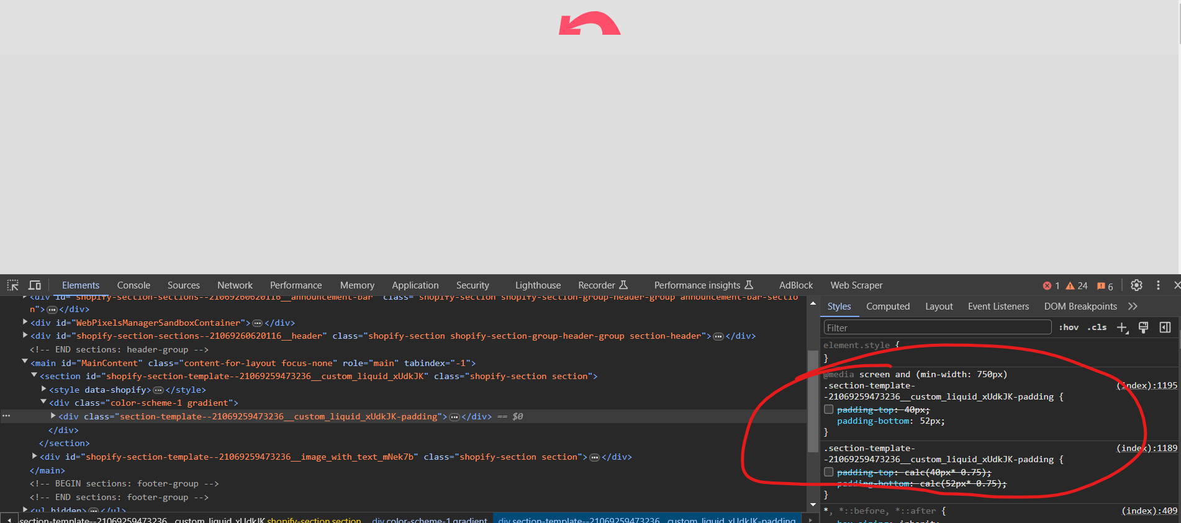Toggle the computed styles sidebar icon

pyautogui.click(x=1165, y=328)
